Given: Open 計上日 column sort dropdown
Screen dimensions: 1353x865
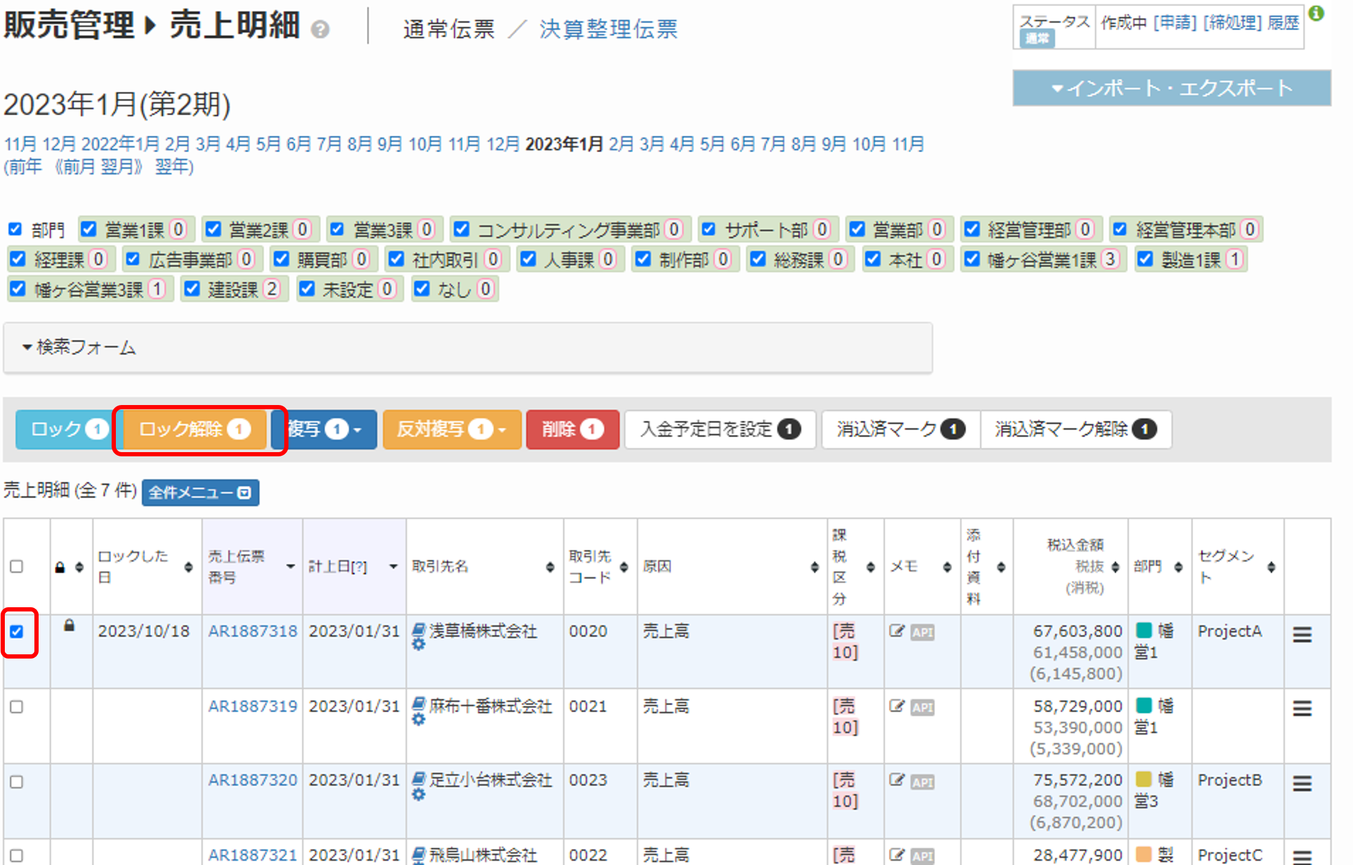Looking at the screenshot, I should [x=393, y=567].
